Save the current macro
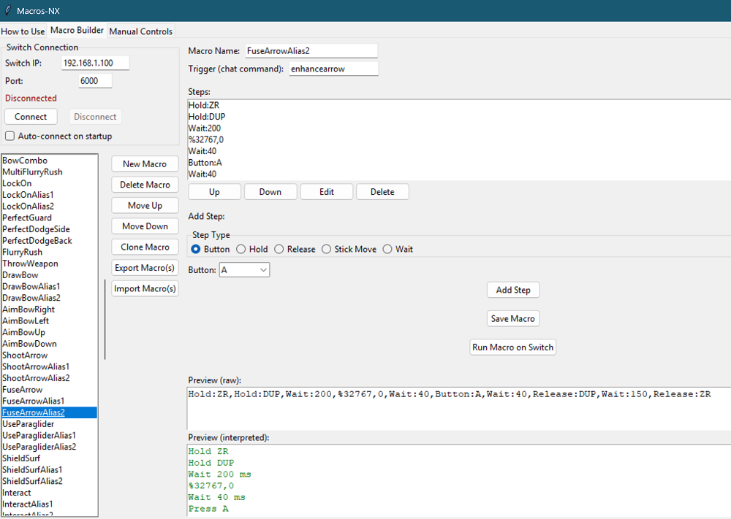Viewport: 731px width, 519px height. click(512, 318)
